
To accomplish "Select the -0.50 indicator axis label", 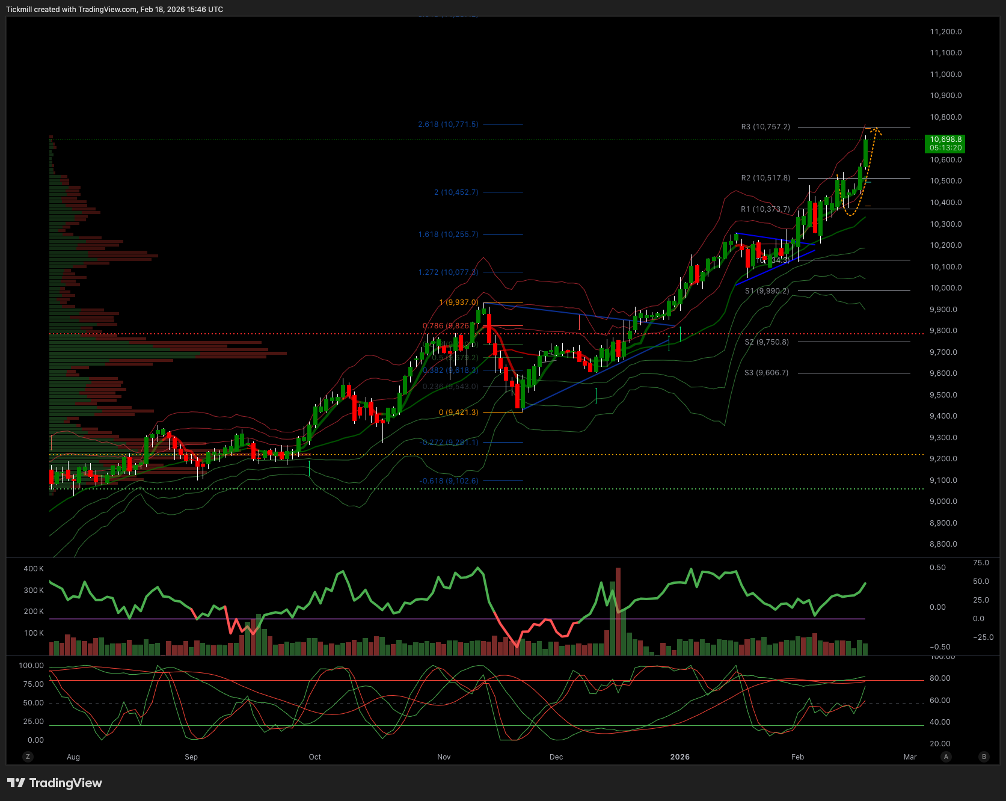I will click(x=940, y=647).
